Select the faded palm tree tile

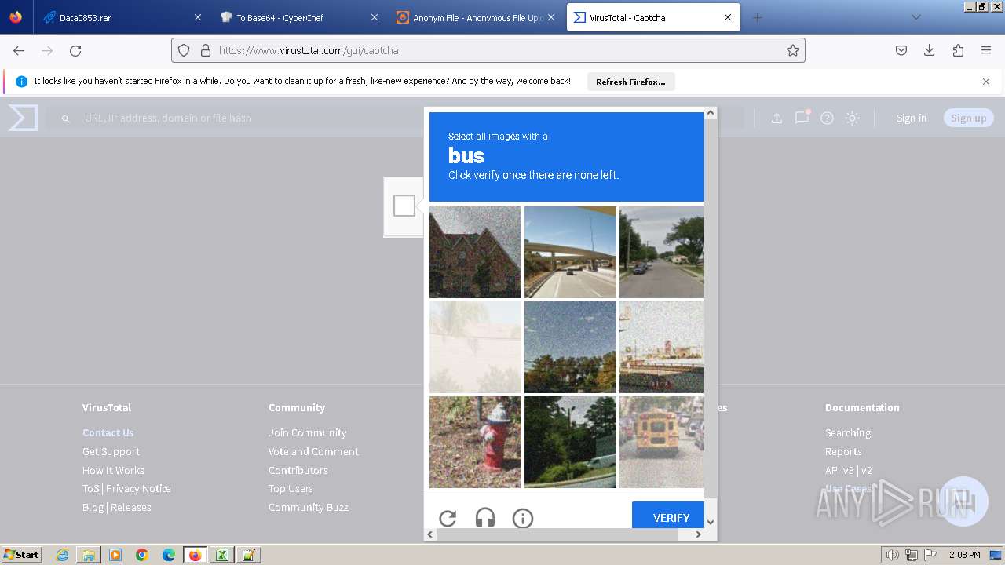tap(475, 347)
